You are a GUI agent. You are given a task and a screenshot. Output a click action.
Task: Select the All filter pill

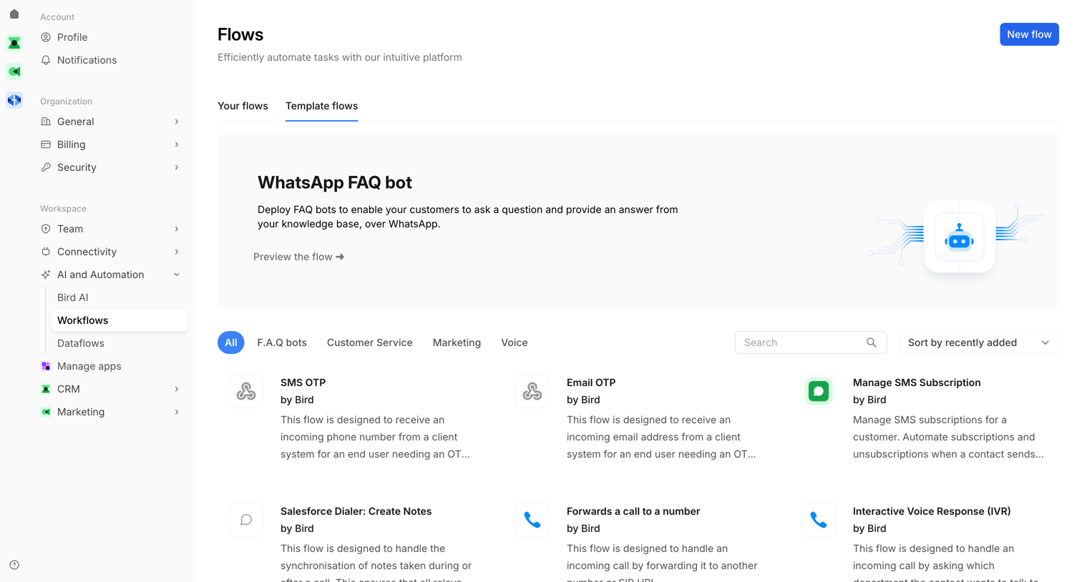(230, 342)
